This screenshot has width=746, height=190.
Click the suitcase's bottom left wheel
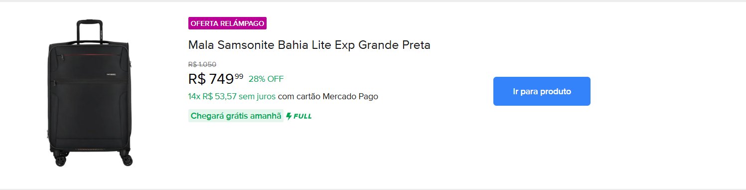point(60,160)
